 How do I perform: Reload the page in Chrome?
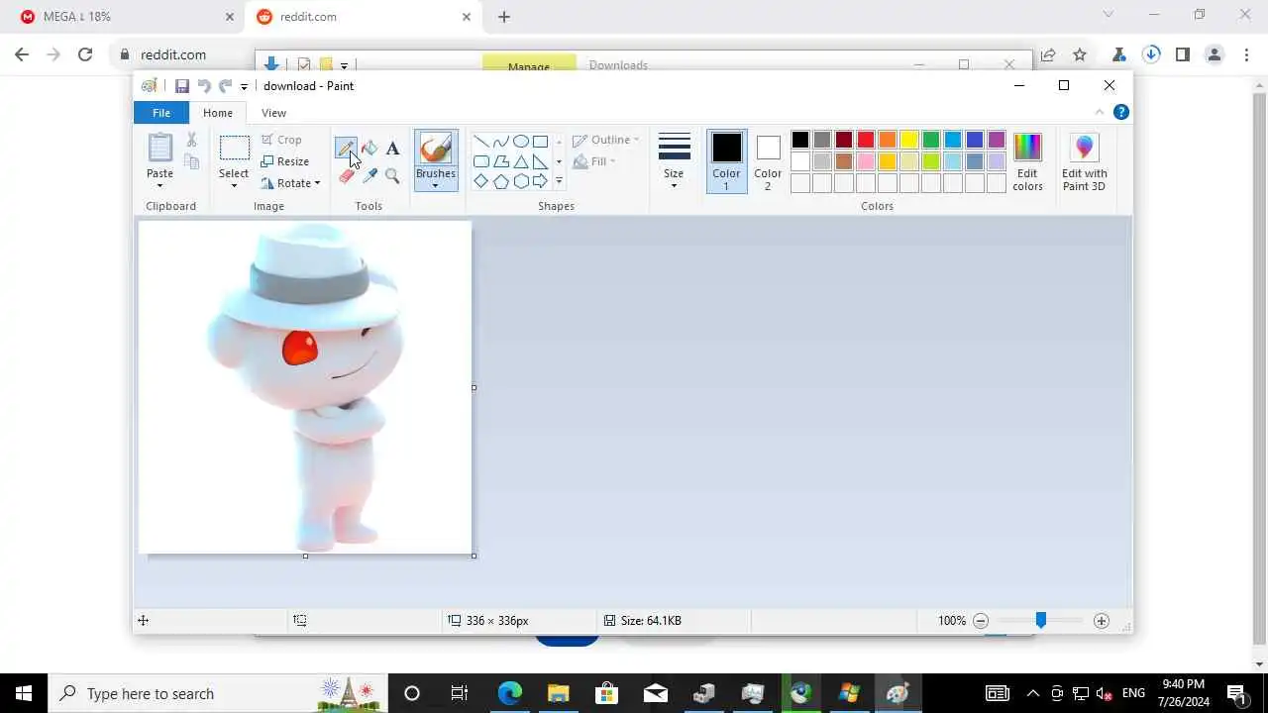pyautogui.click(x=85, y=55)
